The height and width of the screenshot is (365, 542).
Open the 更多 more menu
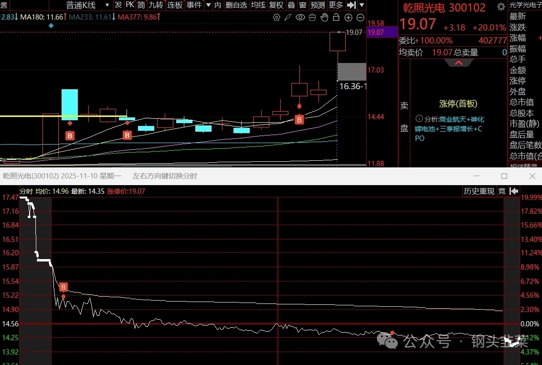pos(336,5)
